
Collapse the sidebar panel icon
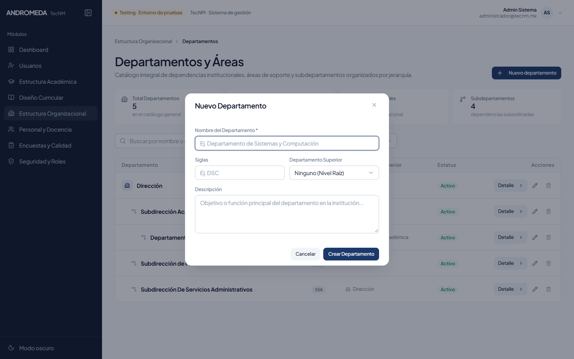point(88,13)
